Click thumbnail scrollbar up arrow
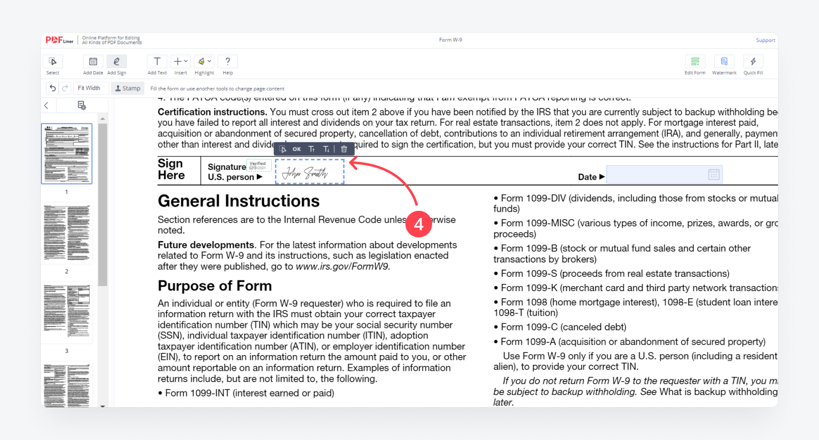The image size is (819, 440). pos(102,119)
